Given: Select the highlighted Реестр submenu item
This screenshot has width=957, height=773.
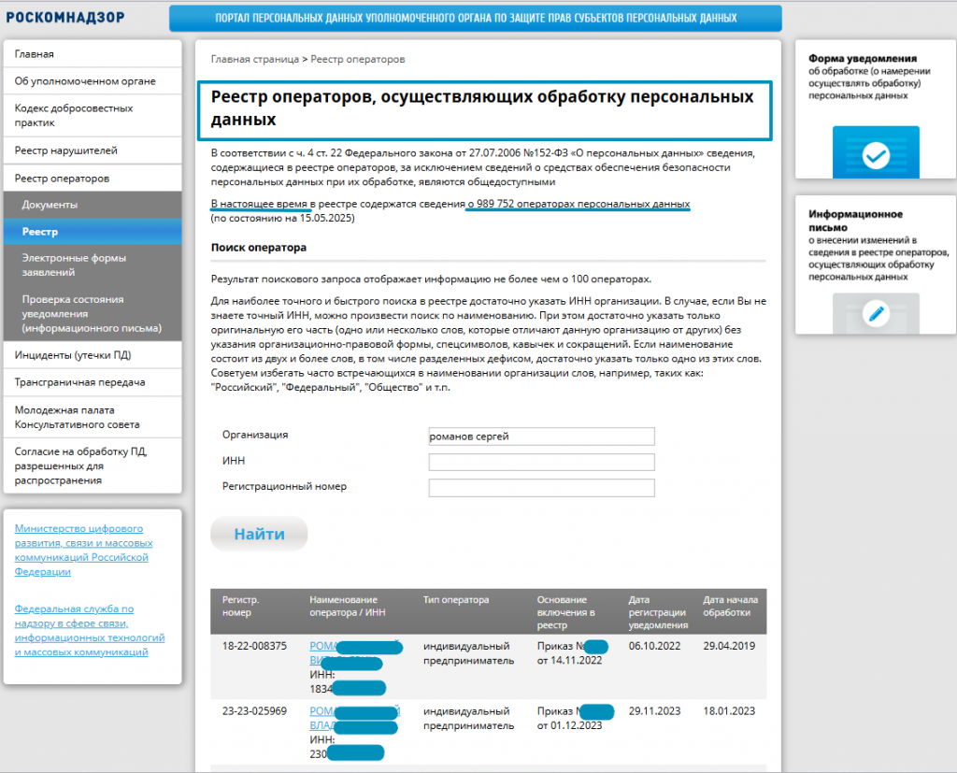Looking at the screenshot, I should pyautogui.click(x=93, y=232).
